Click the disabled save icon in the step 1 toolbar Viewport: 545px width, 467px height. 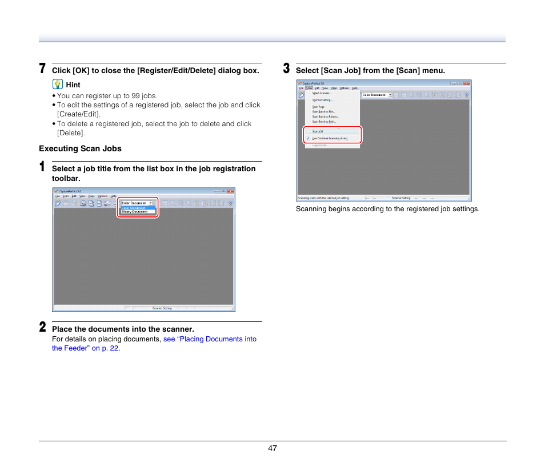click(66, 203)
